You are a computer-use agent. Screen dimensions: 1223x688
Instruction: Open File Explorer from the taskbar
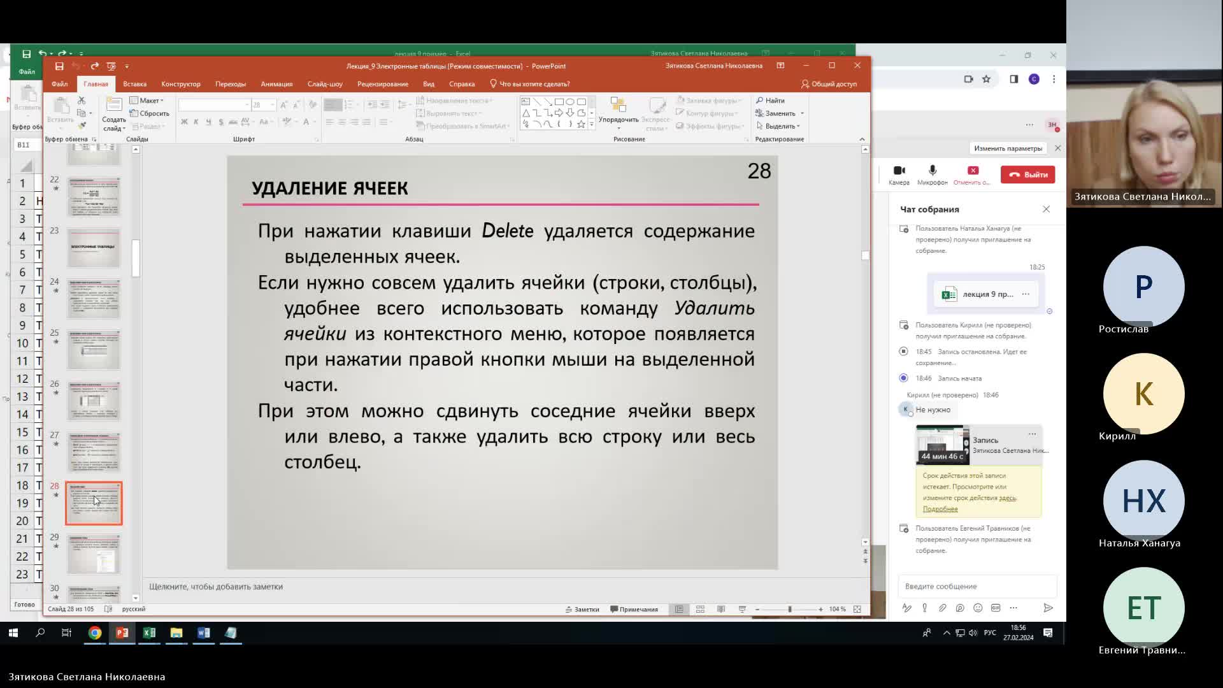tap(176, 633)
